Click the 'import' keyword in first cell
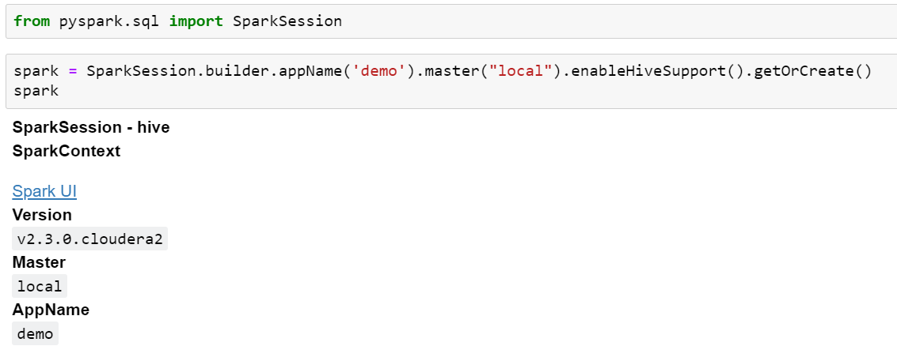Viewport: 897px width, 361px height. tap(196, 21)
